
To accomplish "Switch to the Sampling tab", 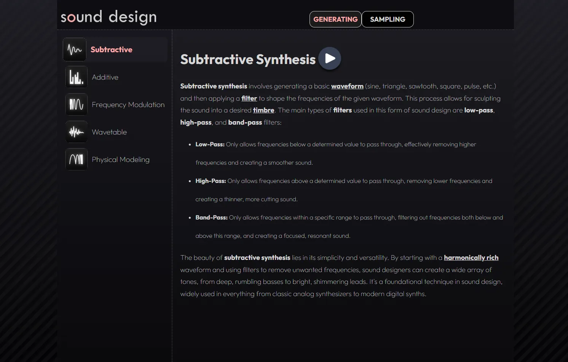I will pyautogui.click(x=387, y=19).
